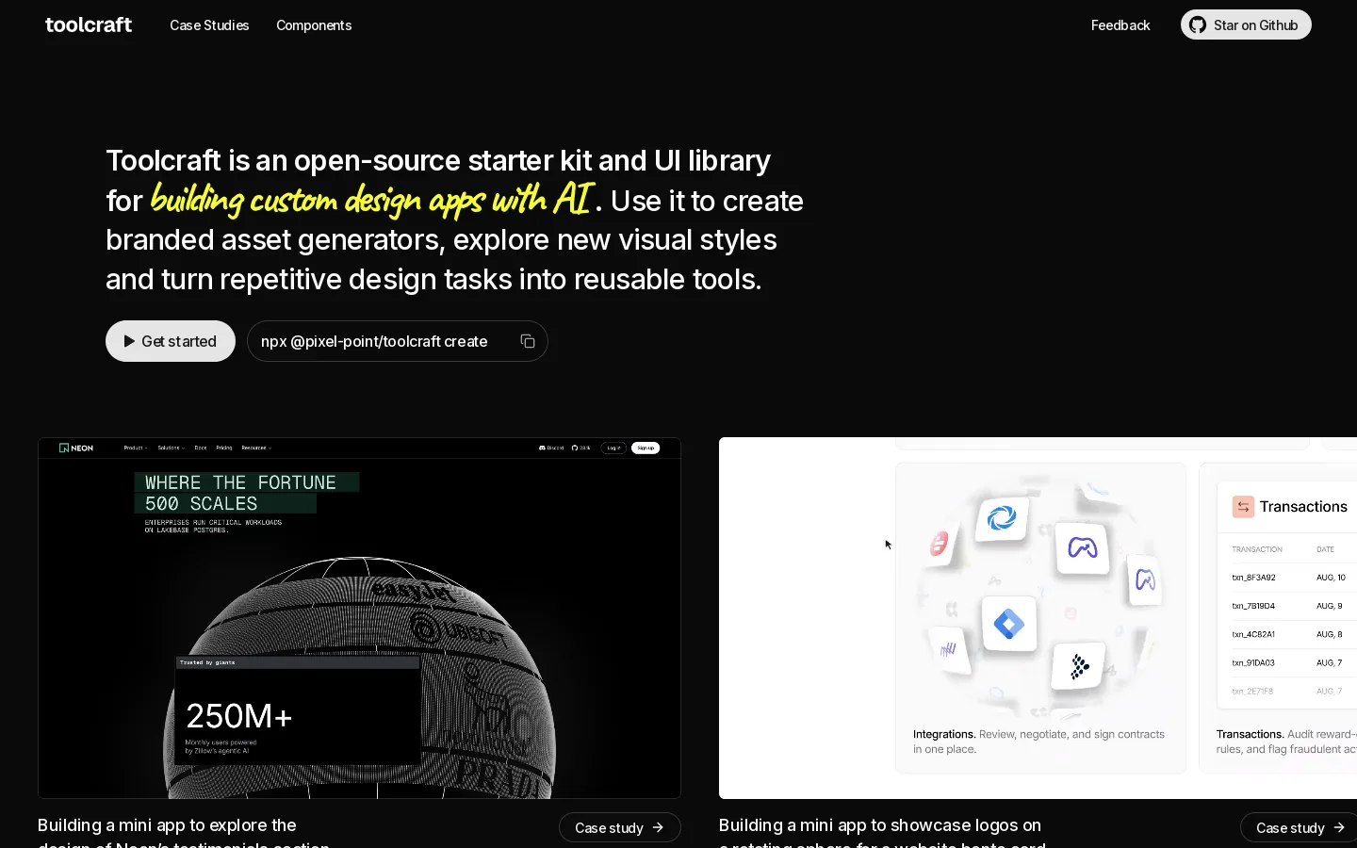1357x848 pixels.
Task: Click the npx @pixel-point/toolcraft create text
Action: (x=374, y=341)
